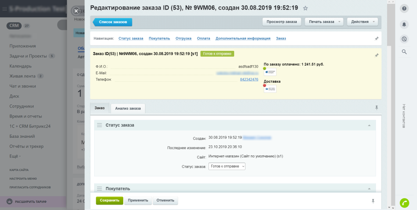
Task: Click the favorite star next to order title
Action: (x=305, y=8)
